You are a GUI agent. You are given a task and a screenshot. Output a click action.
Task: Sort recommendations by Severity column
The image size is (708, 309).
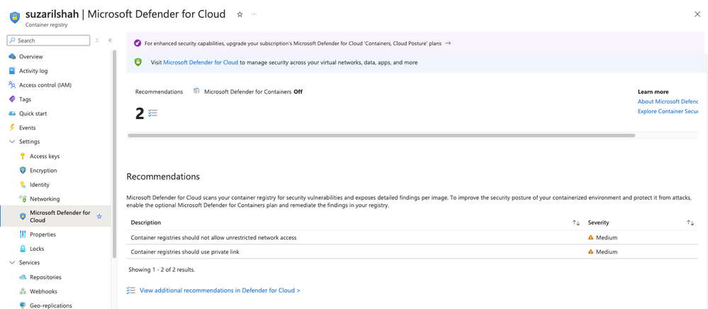[690, 223]
